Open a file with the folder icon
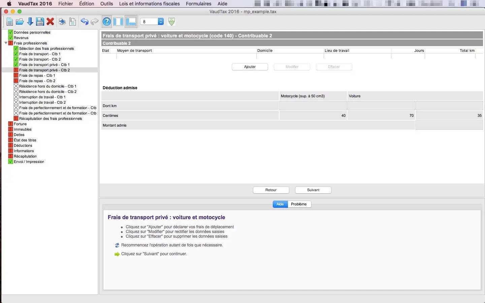This screenshot has height=303, width=485. click(20, 22)
